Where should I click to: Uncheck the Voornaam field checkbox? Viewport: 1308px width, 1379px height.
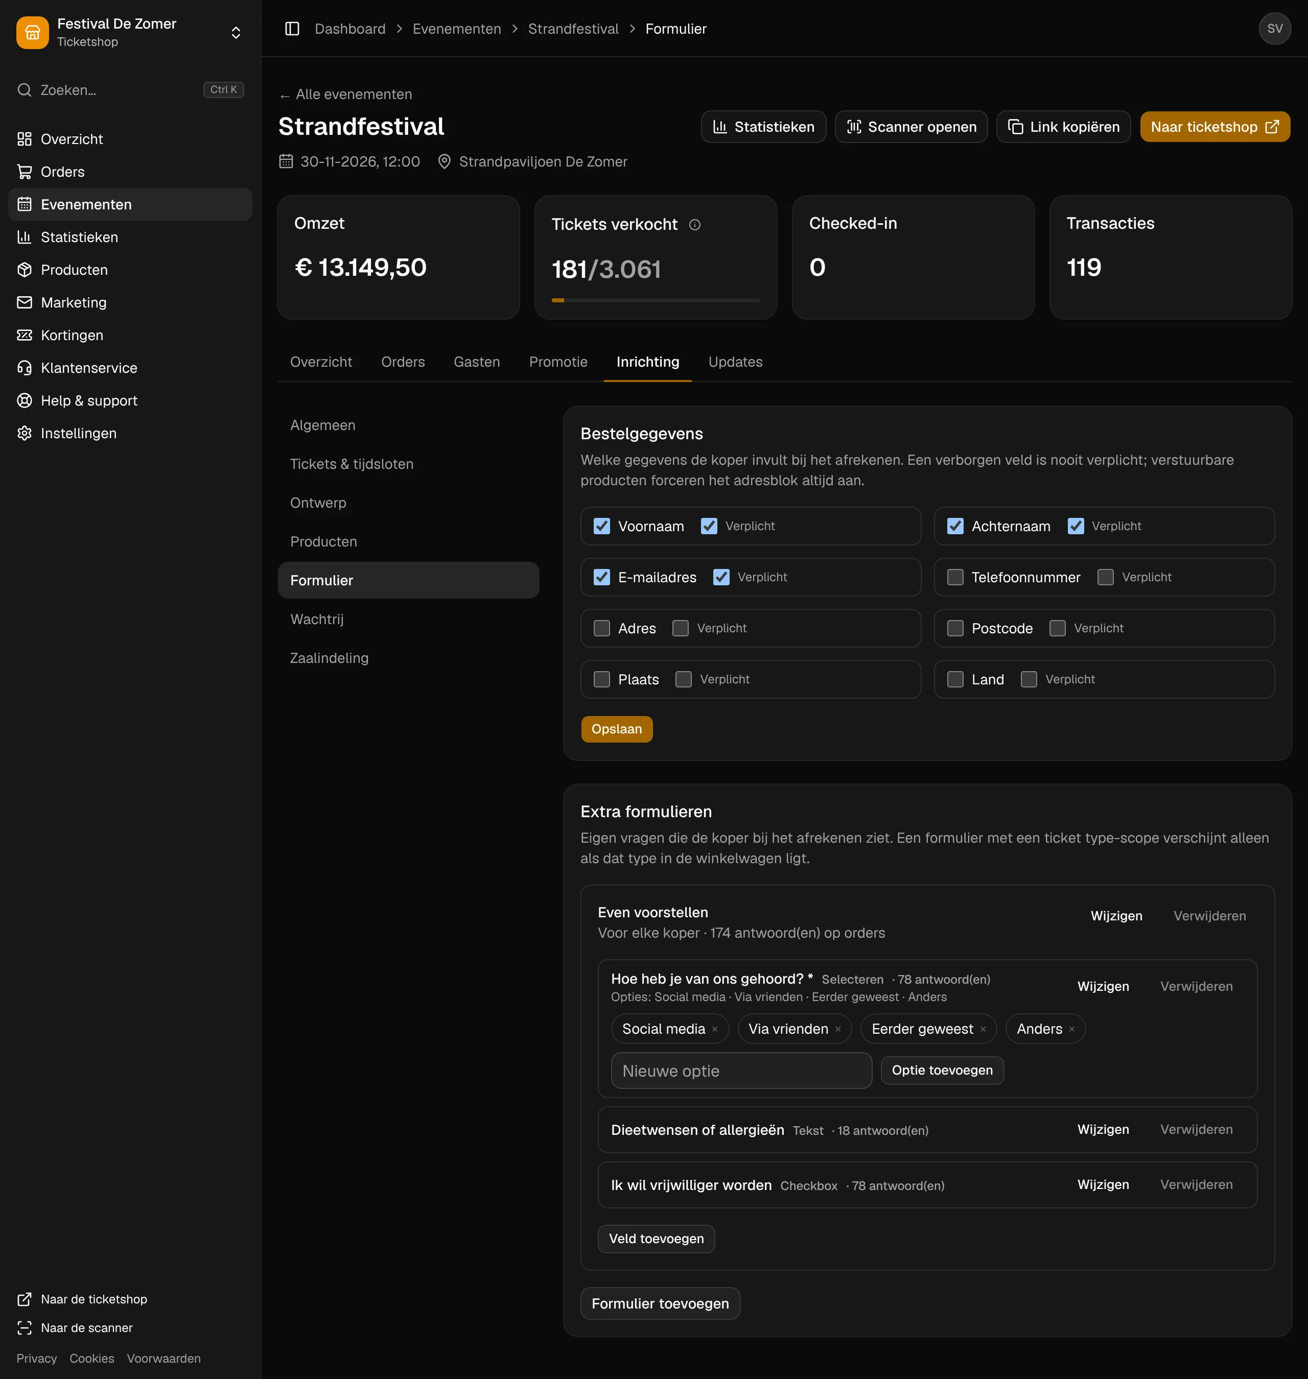pyautogui.click(x=602, y=526)
